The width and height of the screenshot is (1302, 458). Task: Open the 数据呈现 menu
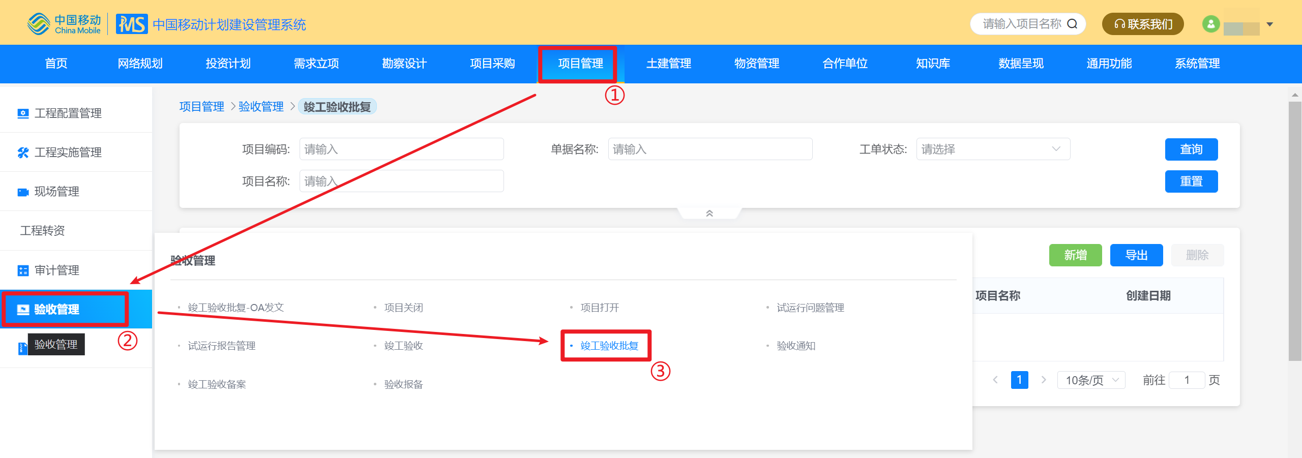pos(1021,64)
